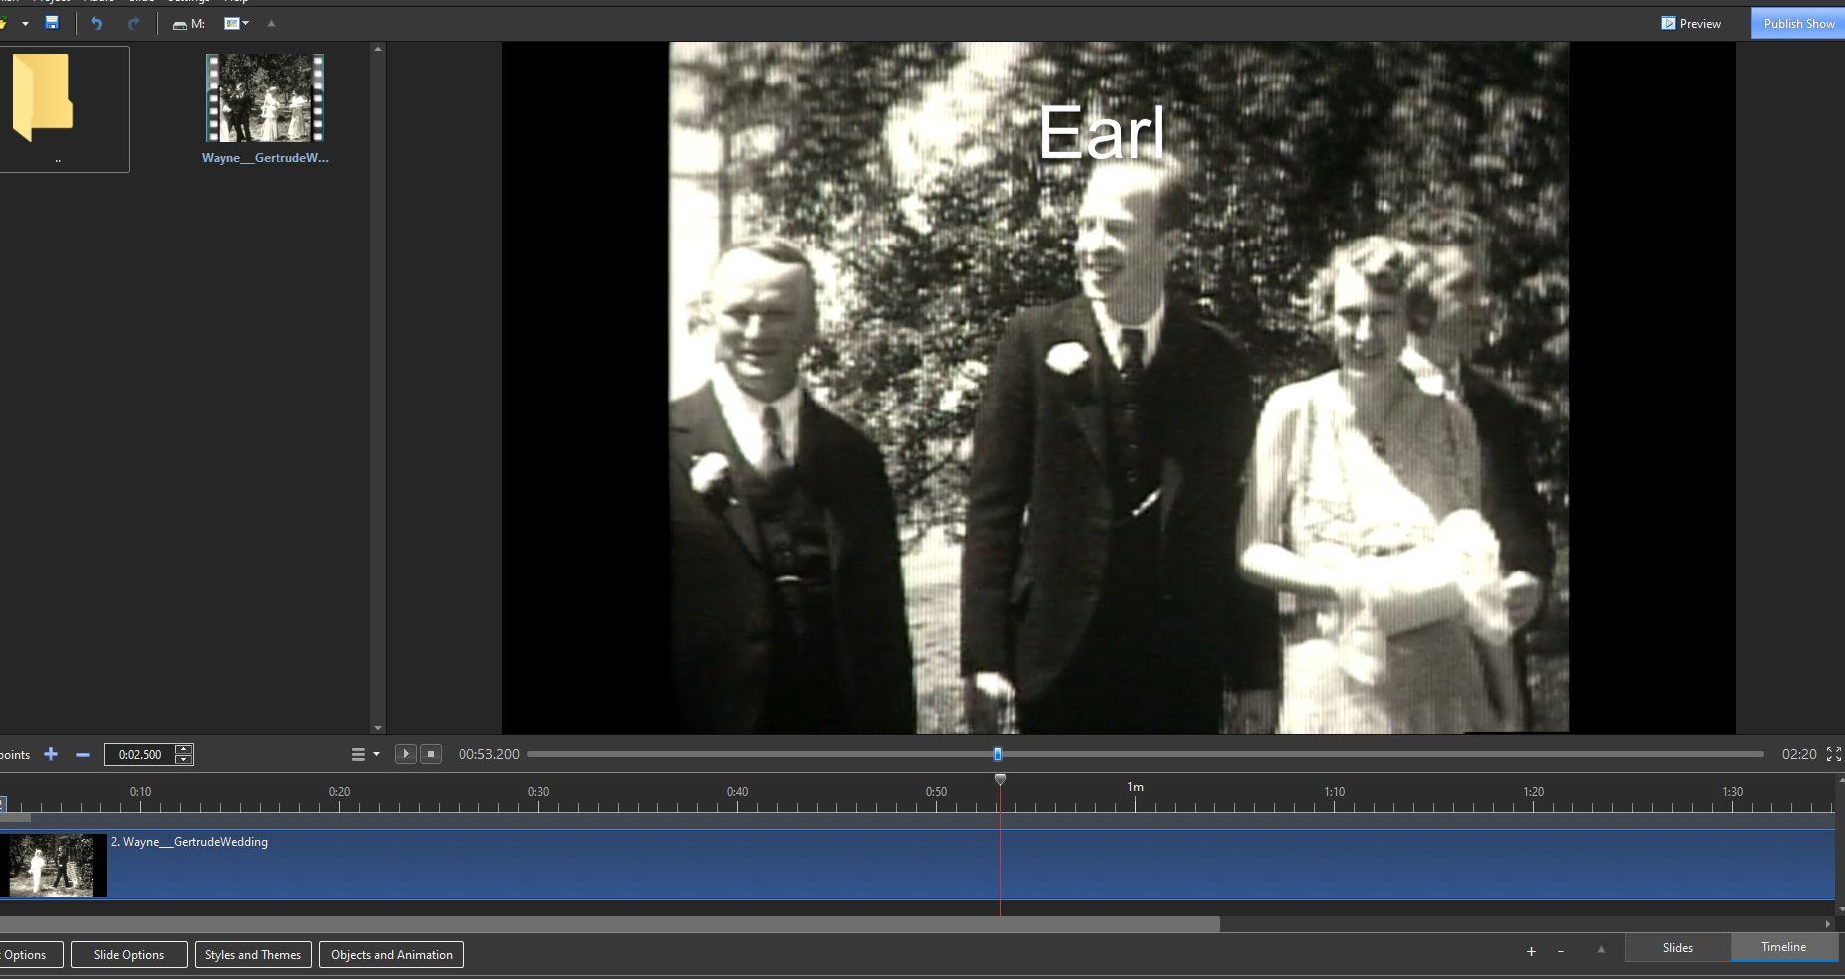Click the Earl text caption in the preview

(1101, 133)
